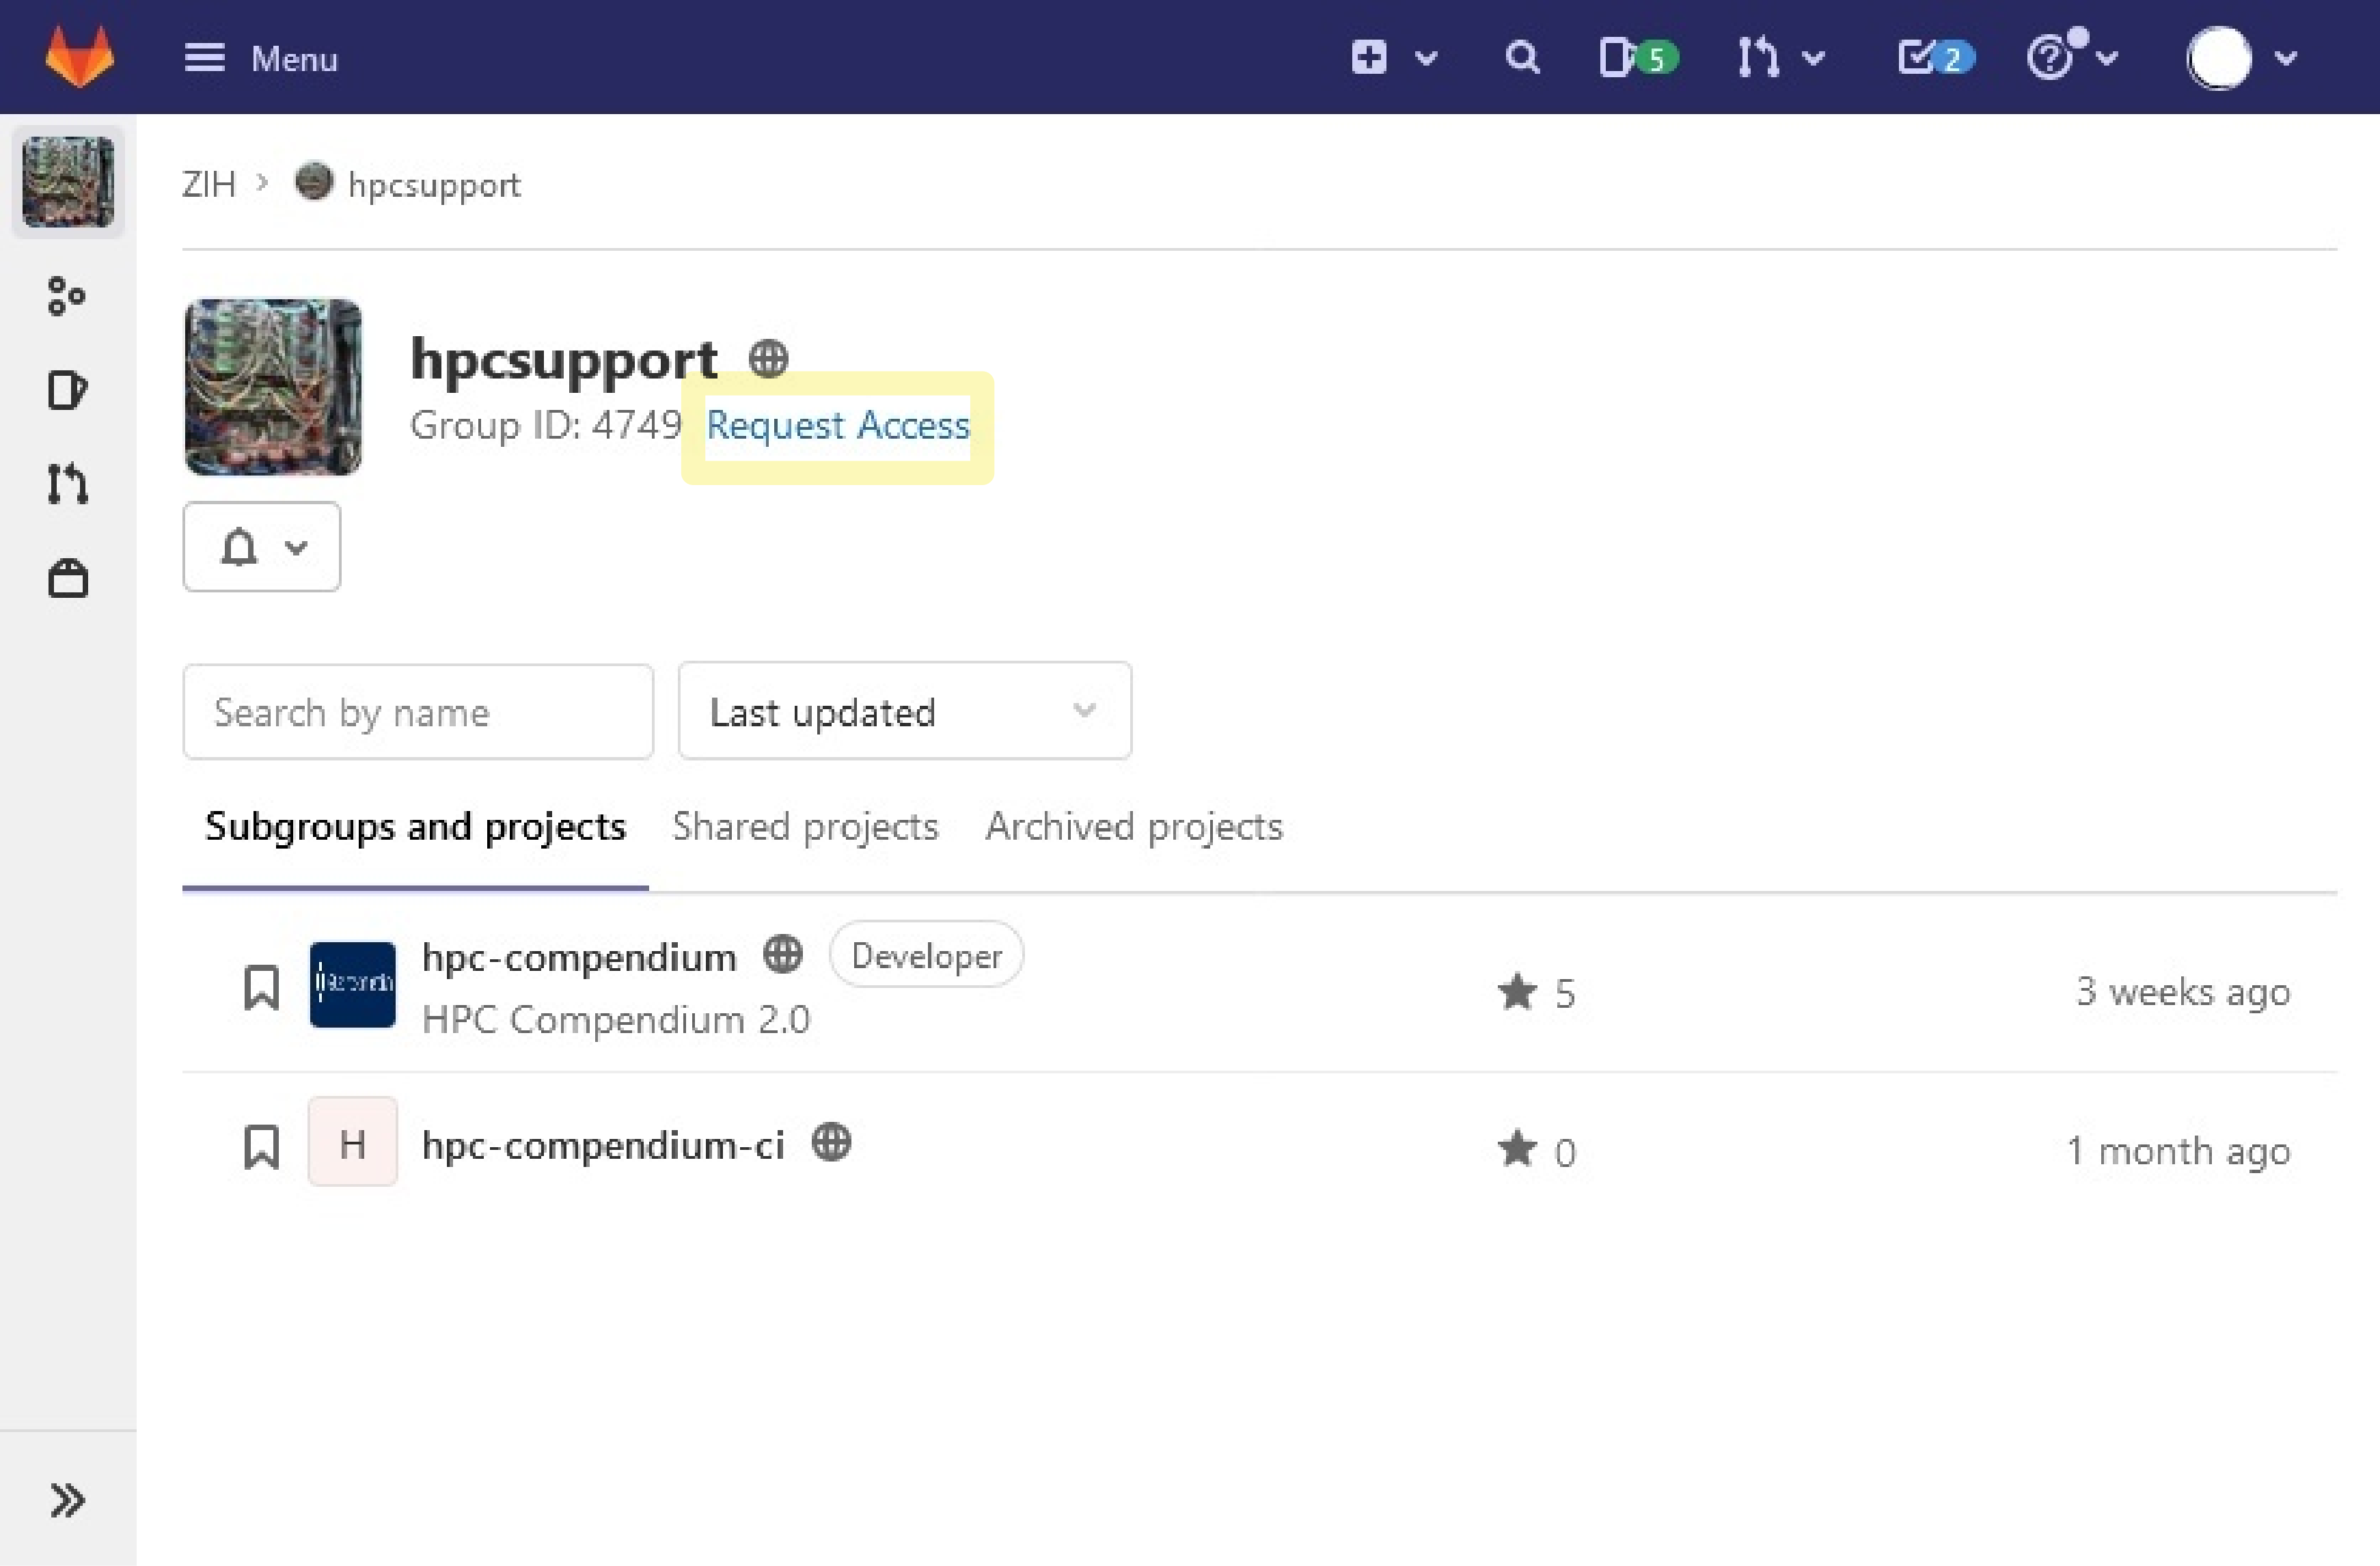2380x1566 pixels.
Task: Expand the help dropdown chevron
Action: [2107, 58]
